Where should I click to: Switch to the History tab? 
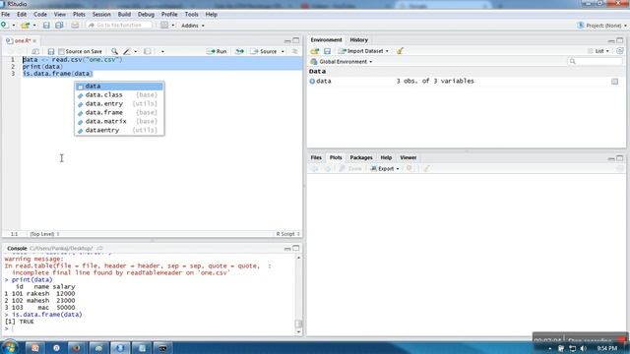click(x=358, y=40)
